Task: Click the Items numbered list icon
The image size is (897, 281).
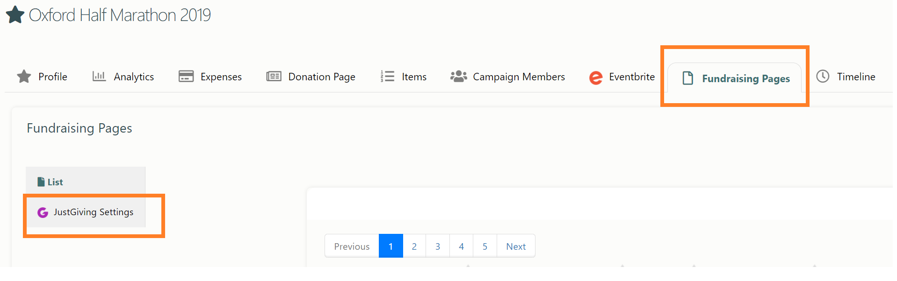Action: (x=387, y=76)
